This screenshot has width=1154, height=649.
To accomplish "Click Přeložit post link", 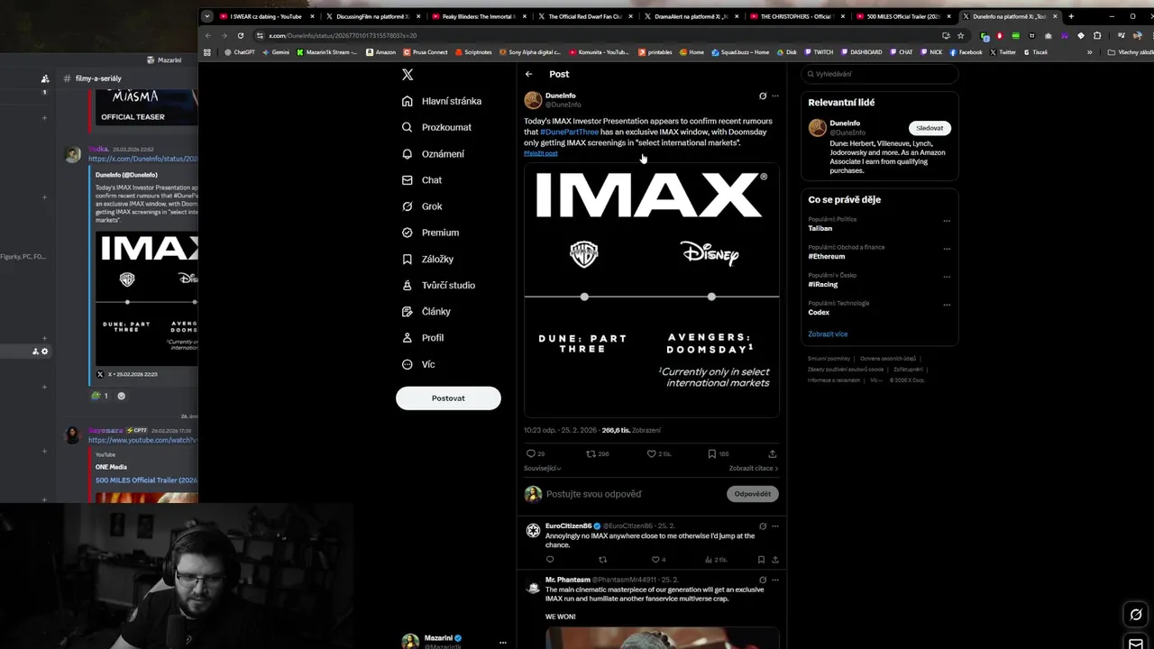I will [541, 153].
